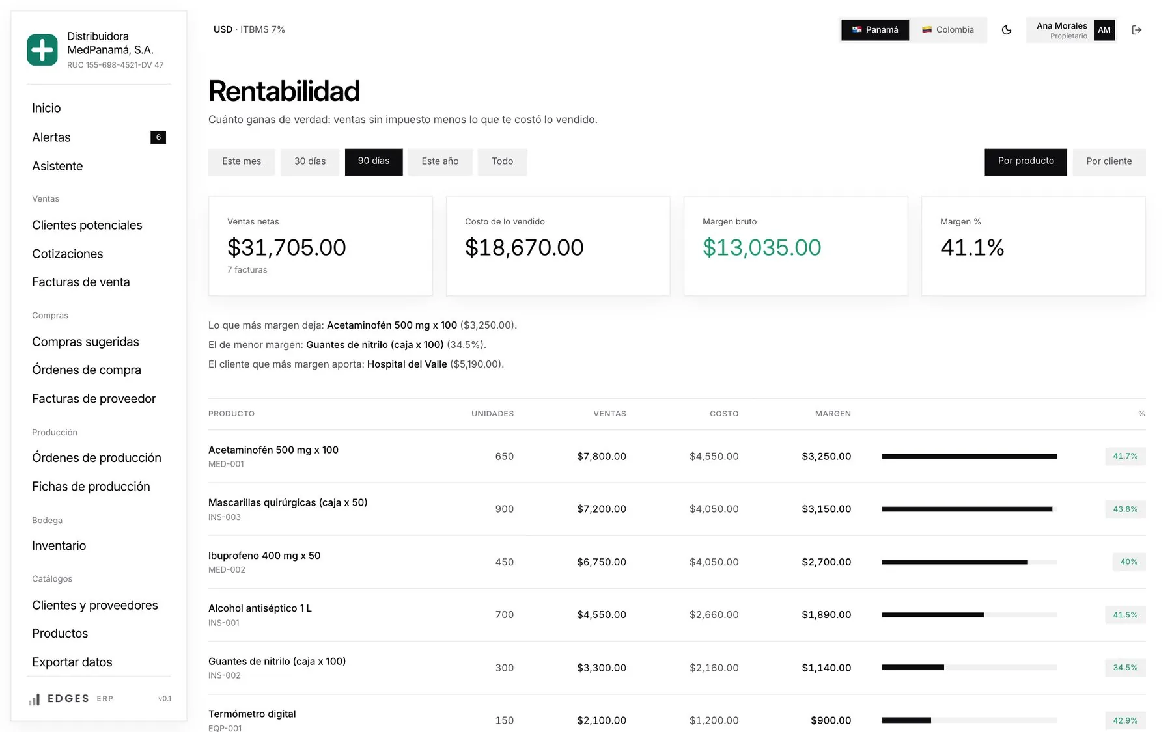Click the AM user avatar

[x=1104, y=30]
